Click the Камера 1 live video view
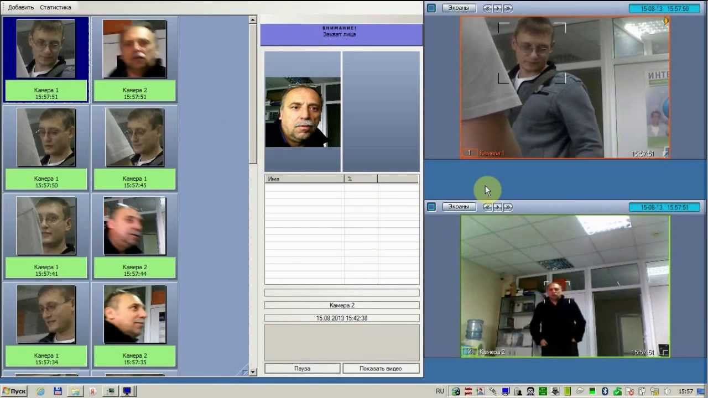708x398 pixels. pos(565,87)
